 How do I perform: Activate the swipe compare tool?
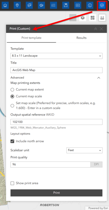78,5
